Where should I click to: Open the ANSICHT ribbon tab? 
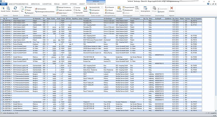[82, 4]
